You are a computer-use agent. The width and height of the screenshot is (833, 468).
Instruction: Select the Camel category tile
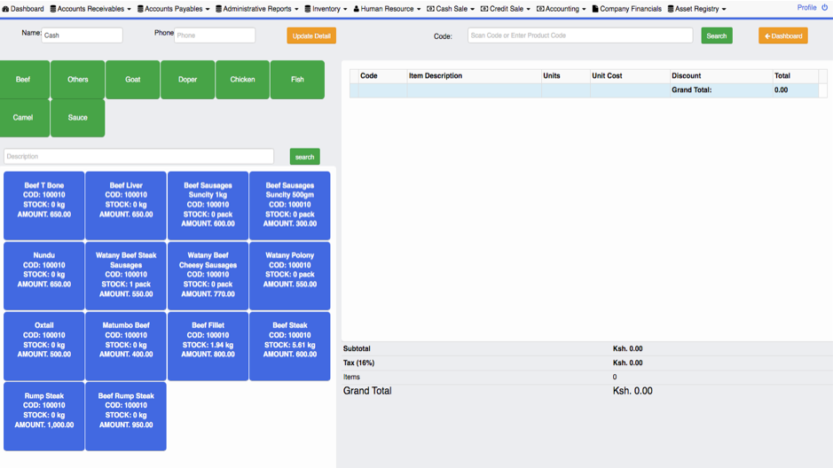point(23,118)
